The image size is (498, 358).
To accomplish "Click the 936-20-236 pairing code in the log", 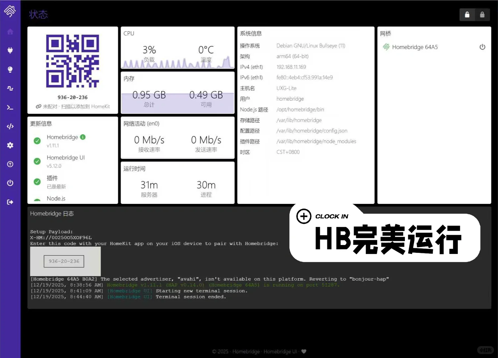I will [64, 261].
